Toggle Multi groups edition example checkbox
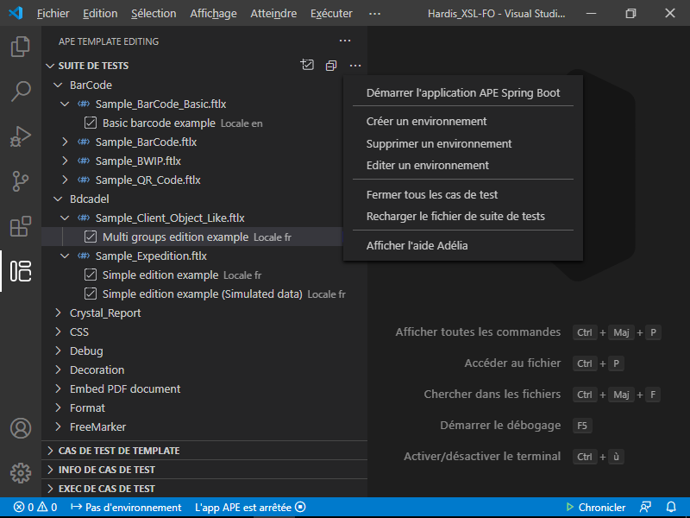The height and width of the screenshot is (518, 690). pyautogui.click(x=91, y=237)
